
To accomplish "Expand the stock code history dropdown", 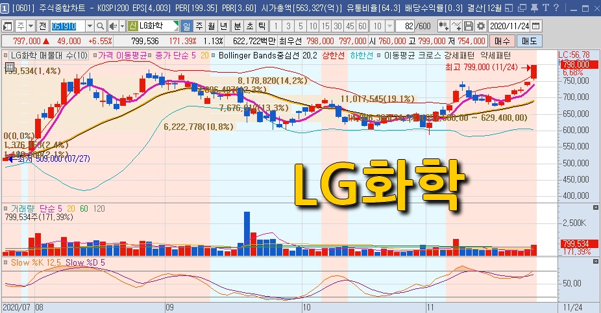I will tap(90, 26).
